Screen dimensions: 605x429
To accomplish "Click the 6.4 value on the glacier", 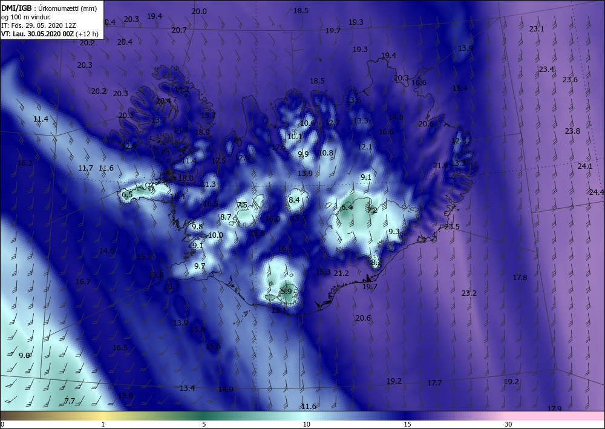I will (x=347, y=208).
